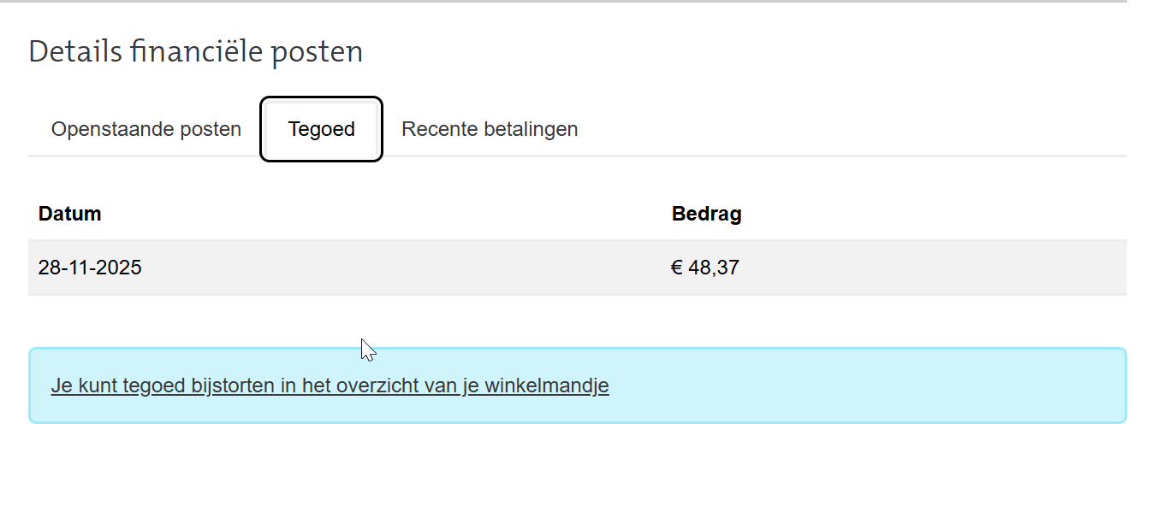Click the word winkelmandje in the link

pyautogui.click(x=546, y=385)
